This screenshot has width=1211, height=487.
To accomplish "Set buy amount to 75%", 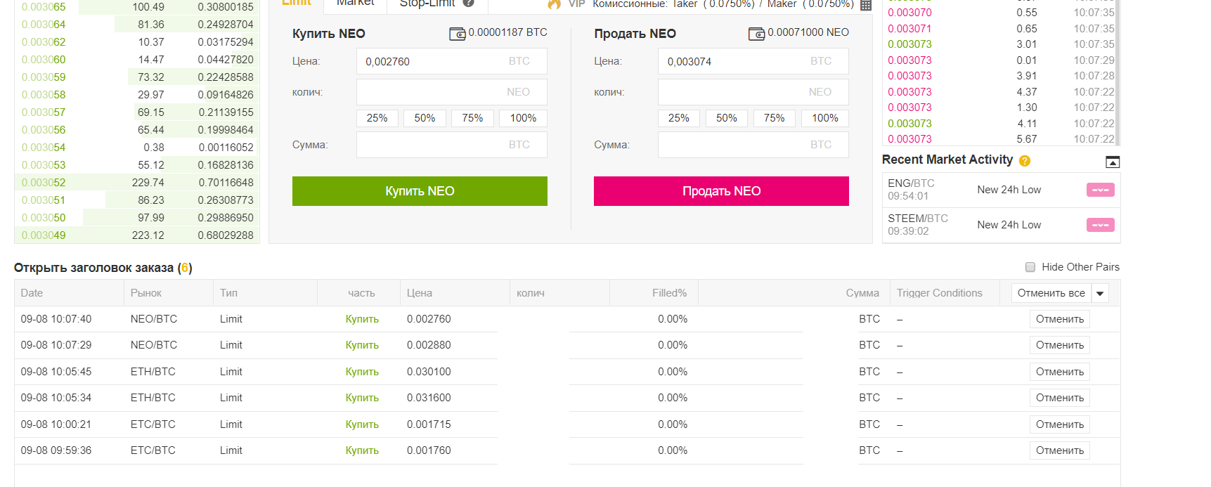I will [x=472, y=118].
